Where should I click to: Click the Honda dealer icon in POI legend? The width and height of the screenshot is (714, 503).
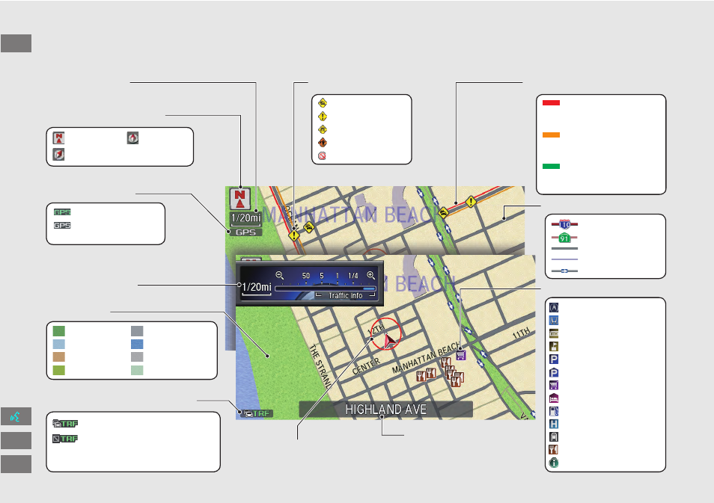[x=554, y=321]
